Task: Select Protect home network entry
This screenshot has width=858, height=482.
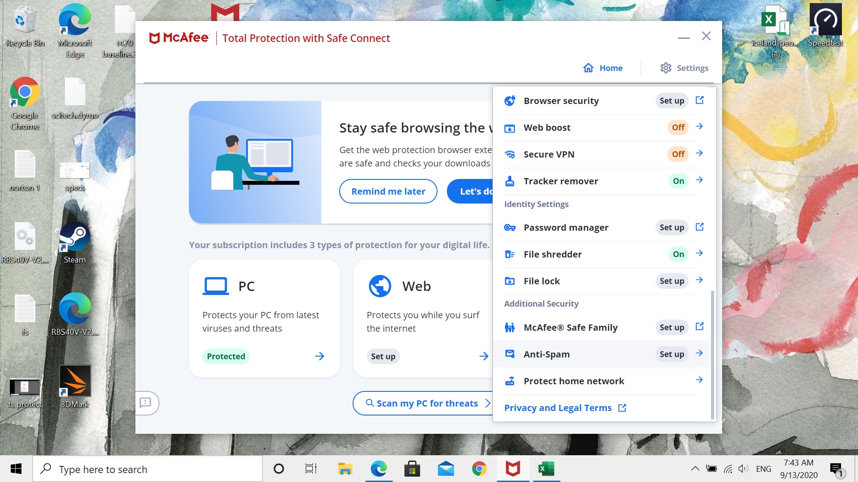Action: 601,381
